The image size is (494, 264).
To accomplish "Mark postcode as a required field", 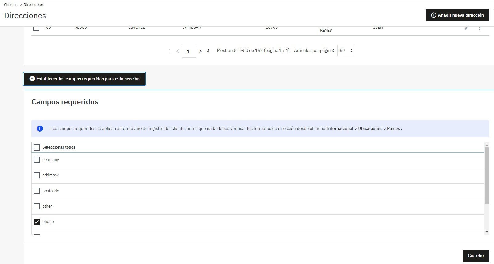I will click(x=37, y=191).
